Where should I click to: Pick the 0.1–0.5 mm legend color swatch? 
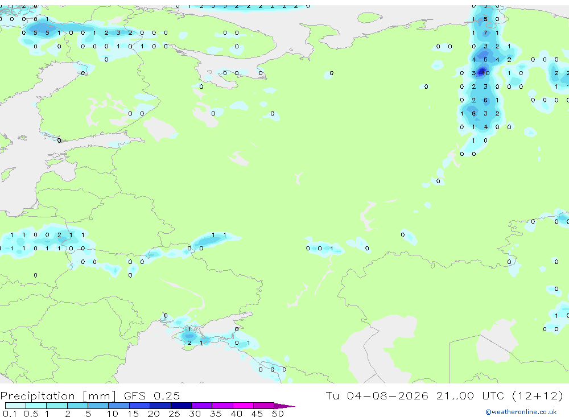15,406
